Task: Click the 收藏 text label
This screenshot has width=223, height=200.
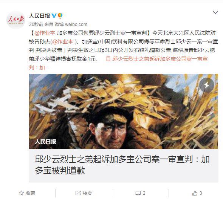Action: (x=31, y=193)
